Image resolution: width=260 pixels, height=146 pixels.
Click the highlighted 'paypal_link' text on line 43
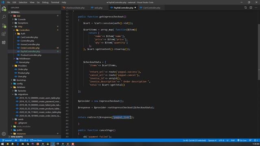[x=121, y=117]
